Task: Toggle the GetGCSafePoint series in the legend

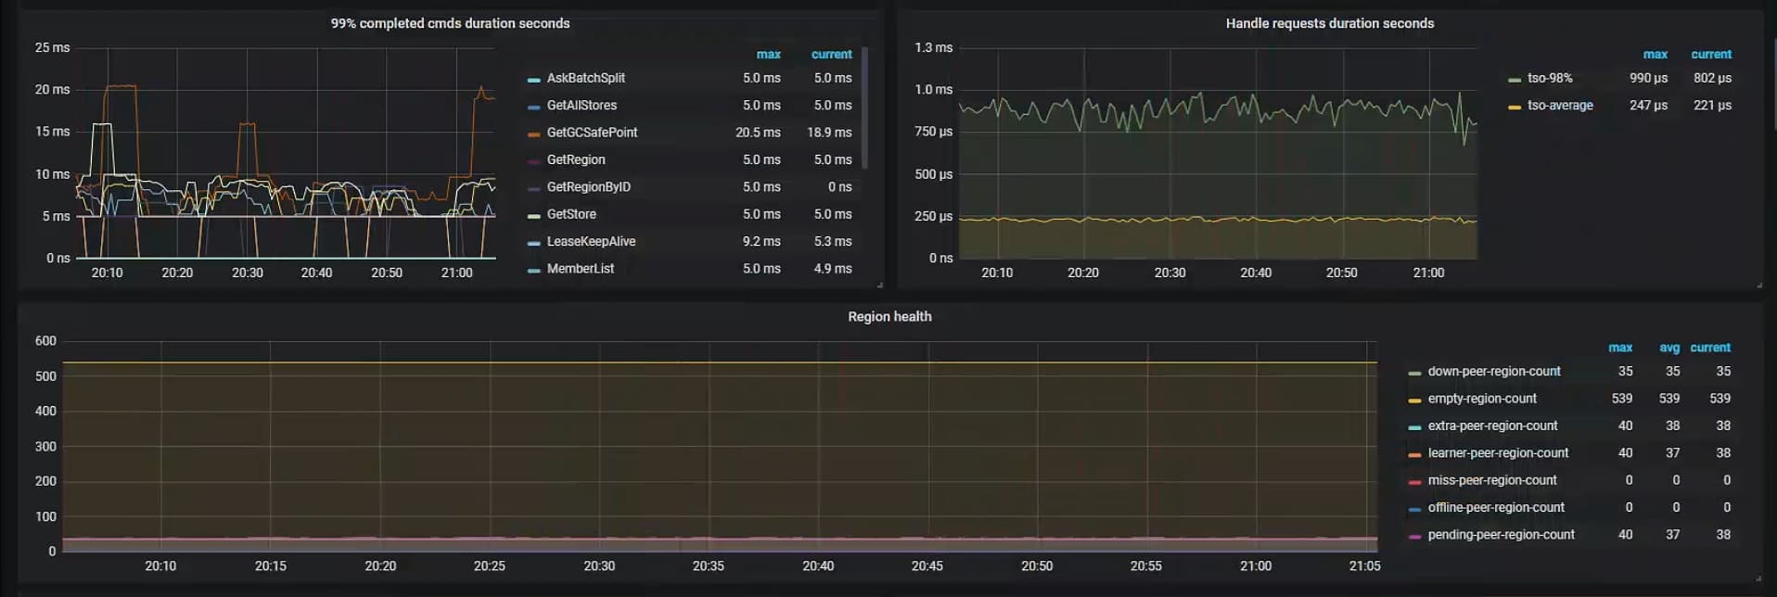Action: 592,133
